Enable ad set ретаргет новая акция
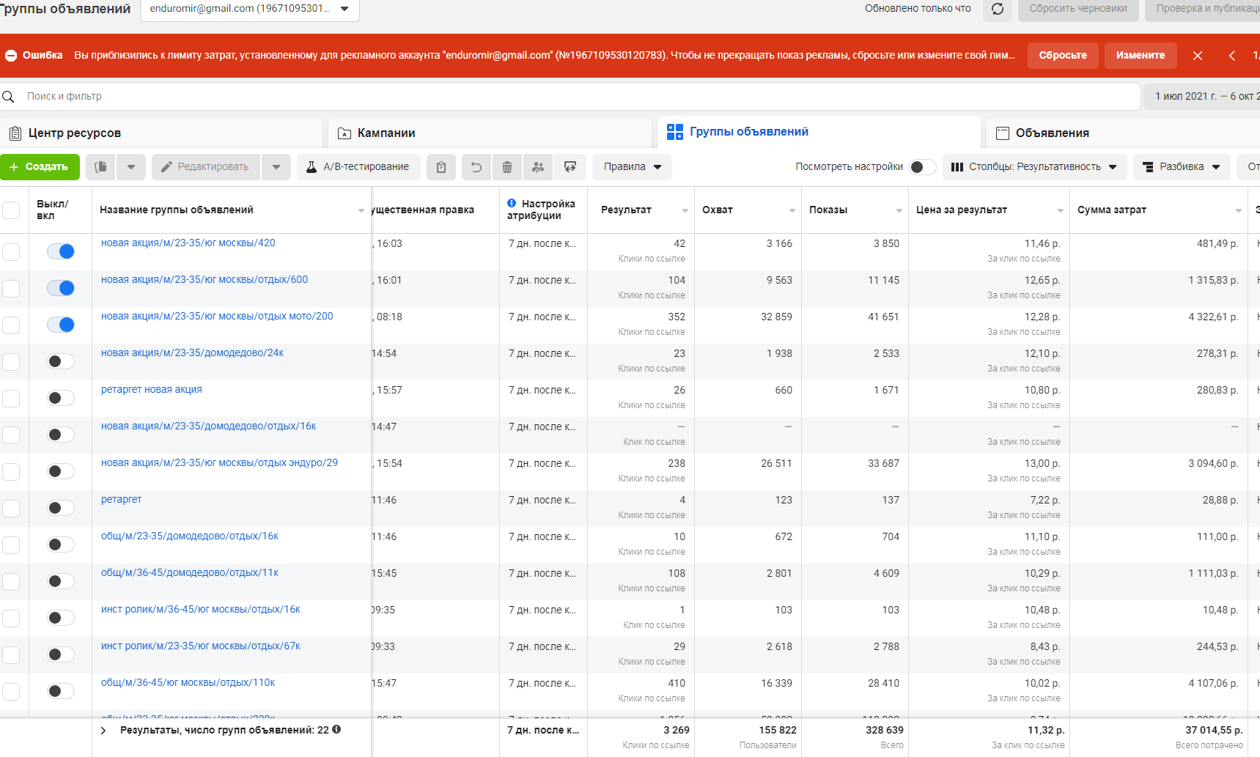 point(61,398)
